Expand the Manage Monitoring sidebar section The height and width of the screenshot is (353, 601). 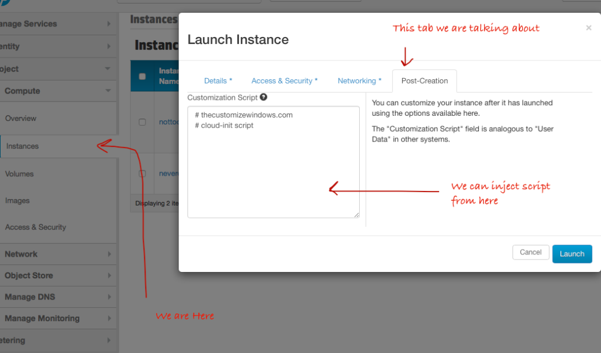coord(58,318)
